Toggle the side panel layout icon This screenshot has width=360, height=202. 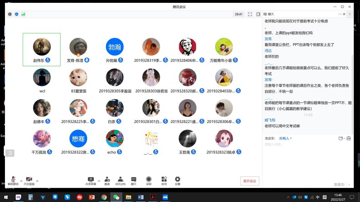click(258, 14)
